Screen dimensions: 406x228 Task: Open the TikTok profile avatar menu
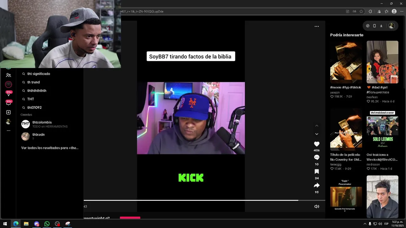coord(391,26)
